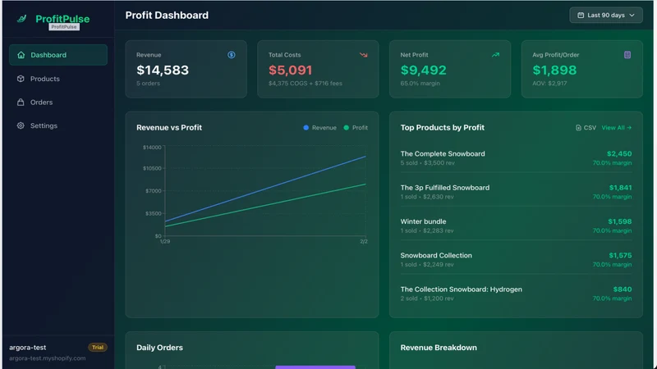Select The Collection Snowboard: Hydrogen row
The width and height of the screenshot is (657, 369).
516,294
